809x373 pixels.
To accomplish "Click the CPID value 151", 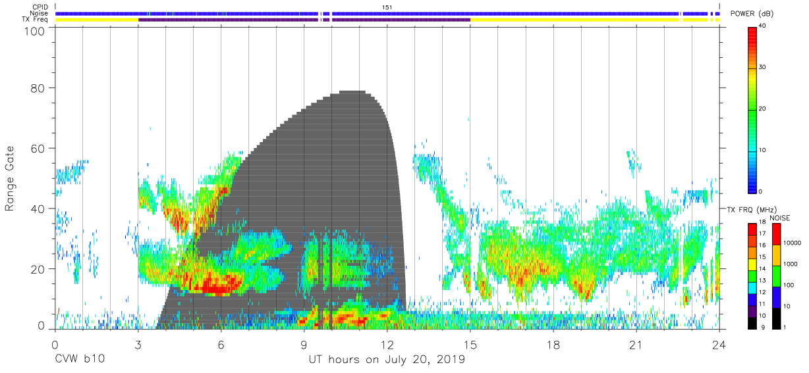I will (x=388, y=7).
